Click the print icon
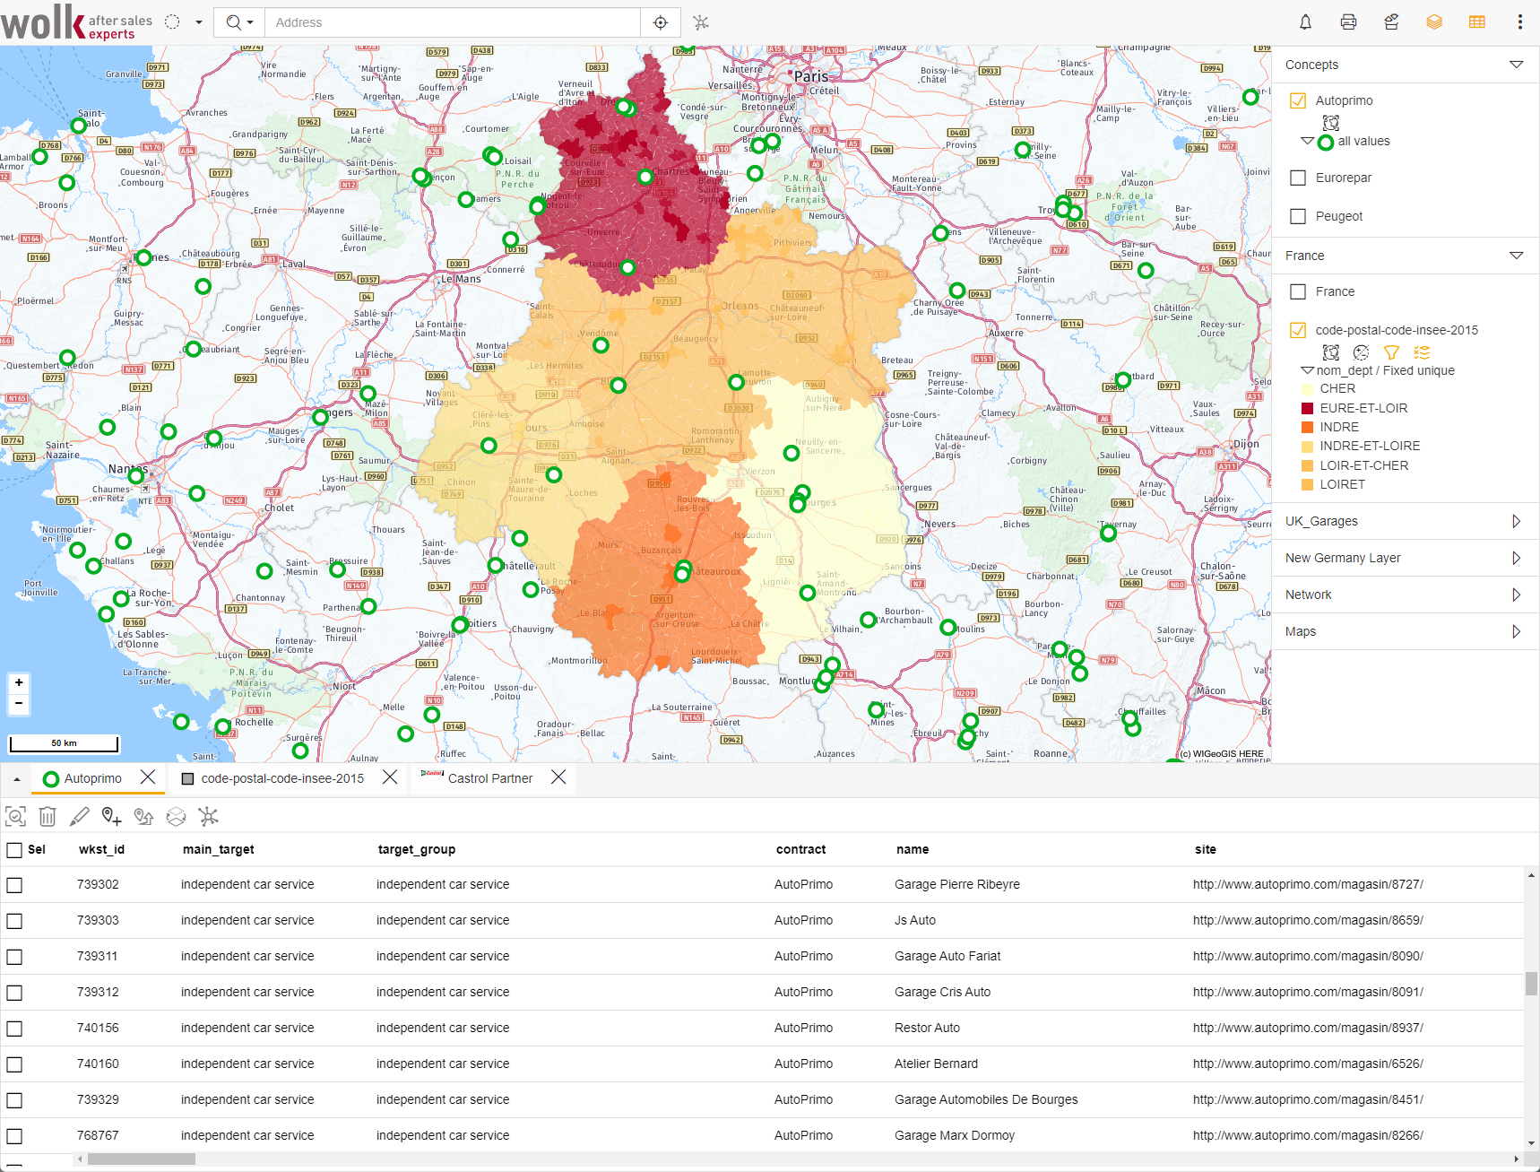Screen dimensions: 1540x1172 pyautogui.click(x=1348, y=22)
